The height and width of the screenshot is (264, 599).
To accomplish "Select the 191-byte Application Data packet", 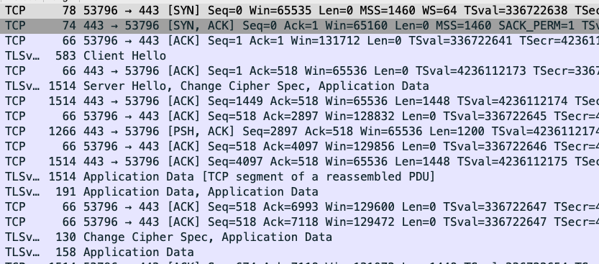I will click(x=299, y=192).
